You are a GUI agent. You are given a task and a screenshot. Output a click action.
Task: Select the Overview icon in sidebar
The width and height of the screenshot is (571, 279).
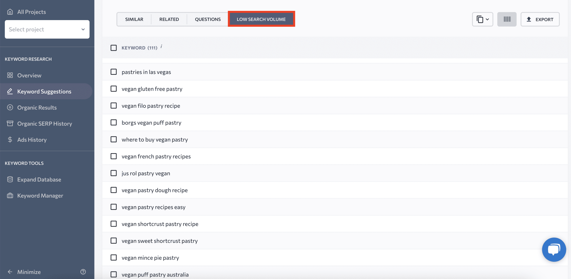[x=10, y=75]
